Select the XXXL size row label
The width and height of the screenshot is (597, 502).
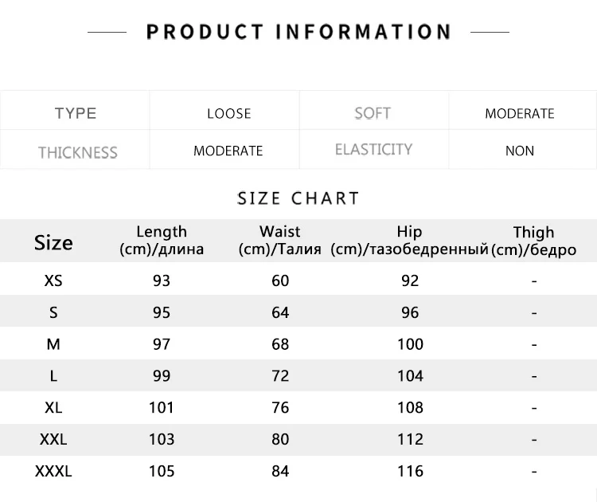click(x=53, y=471)
